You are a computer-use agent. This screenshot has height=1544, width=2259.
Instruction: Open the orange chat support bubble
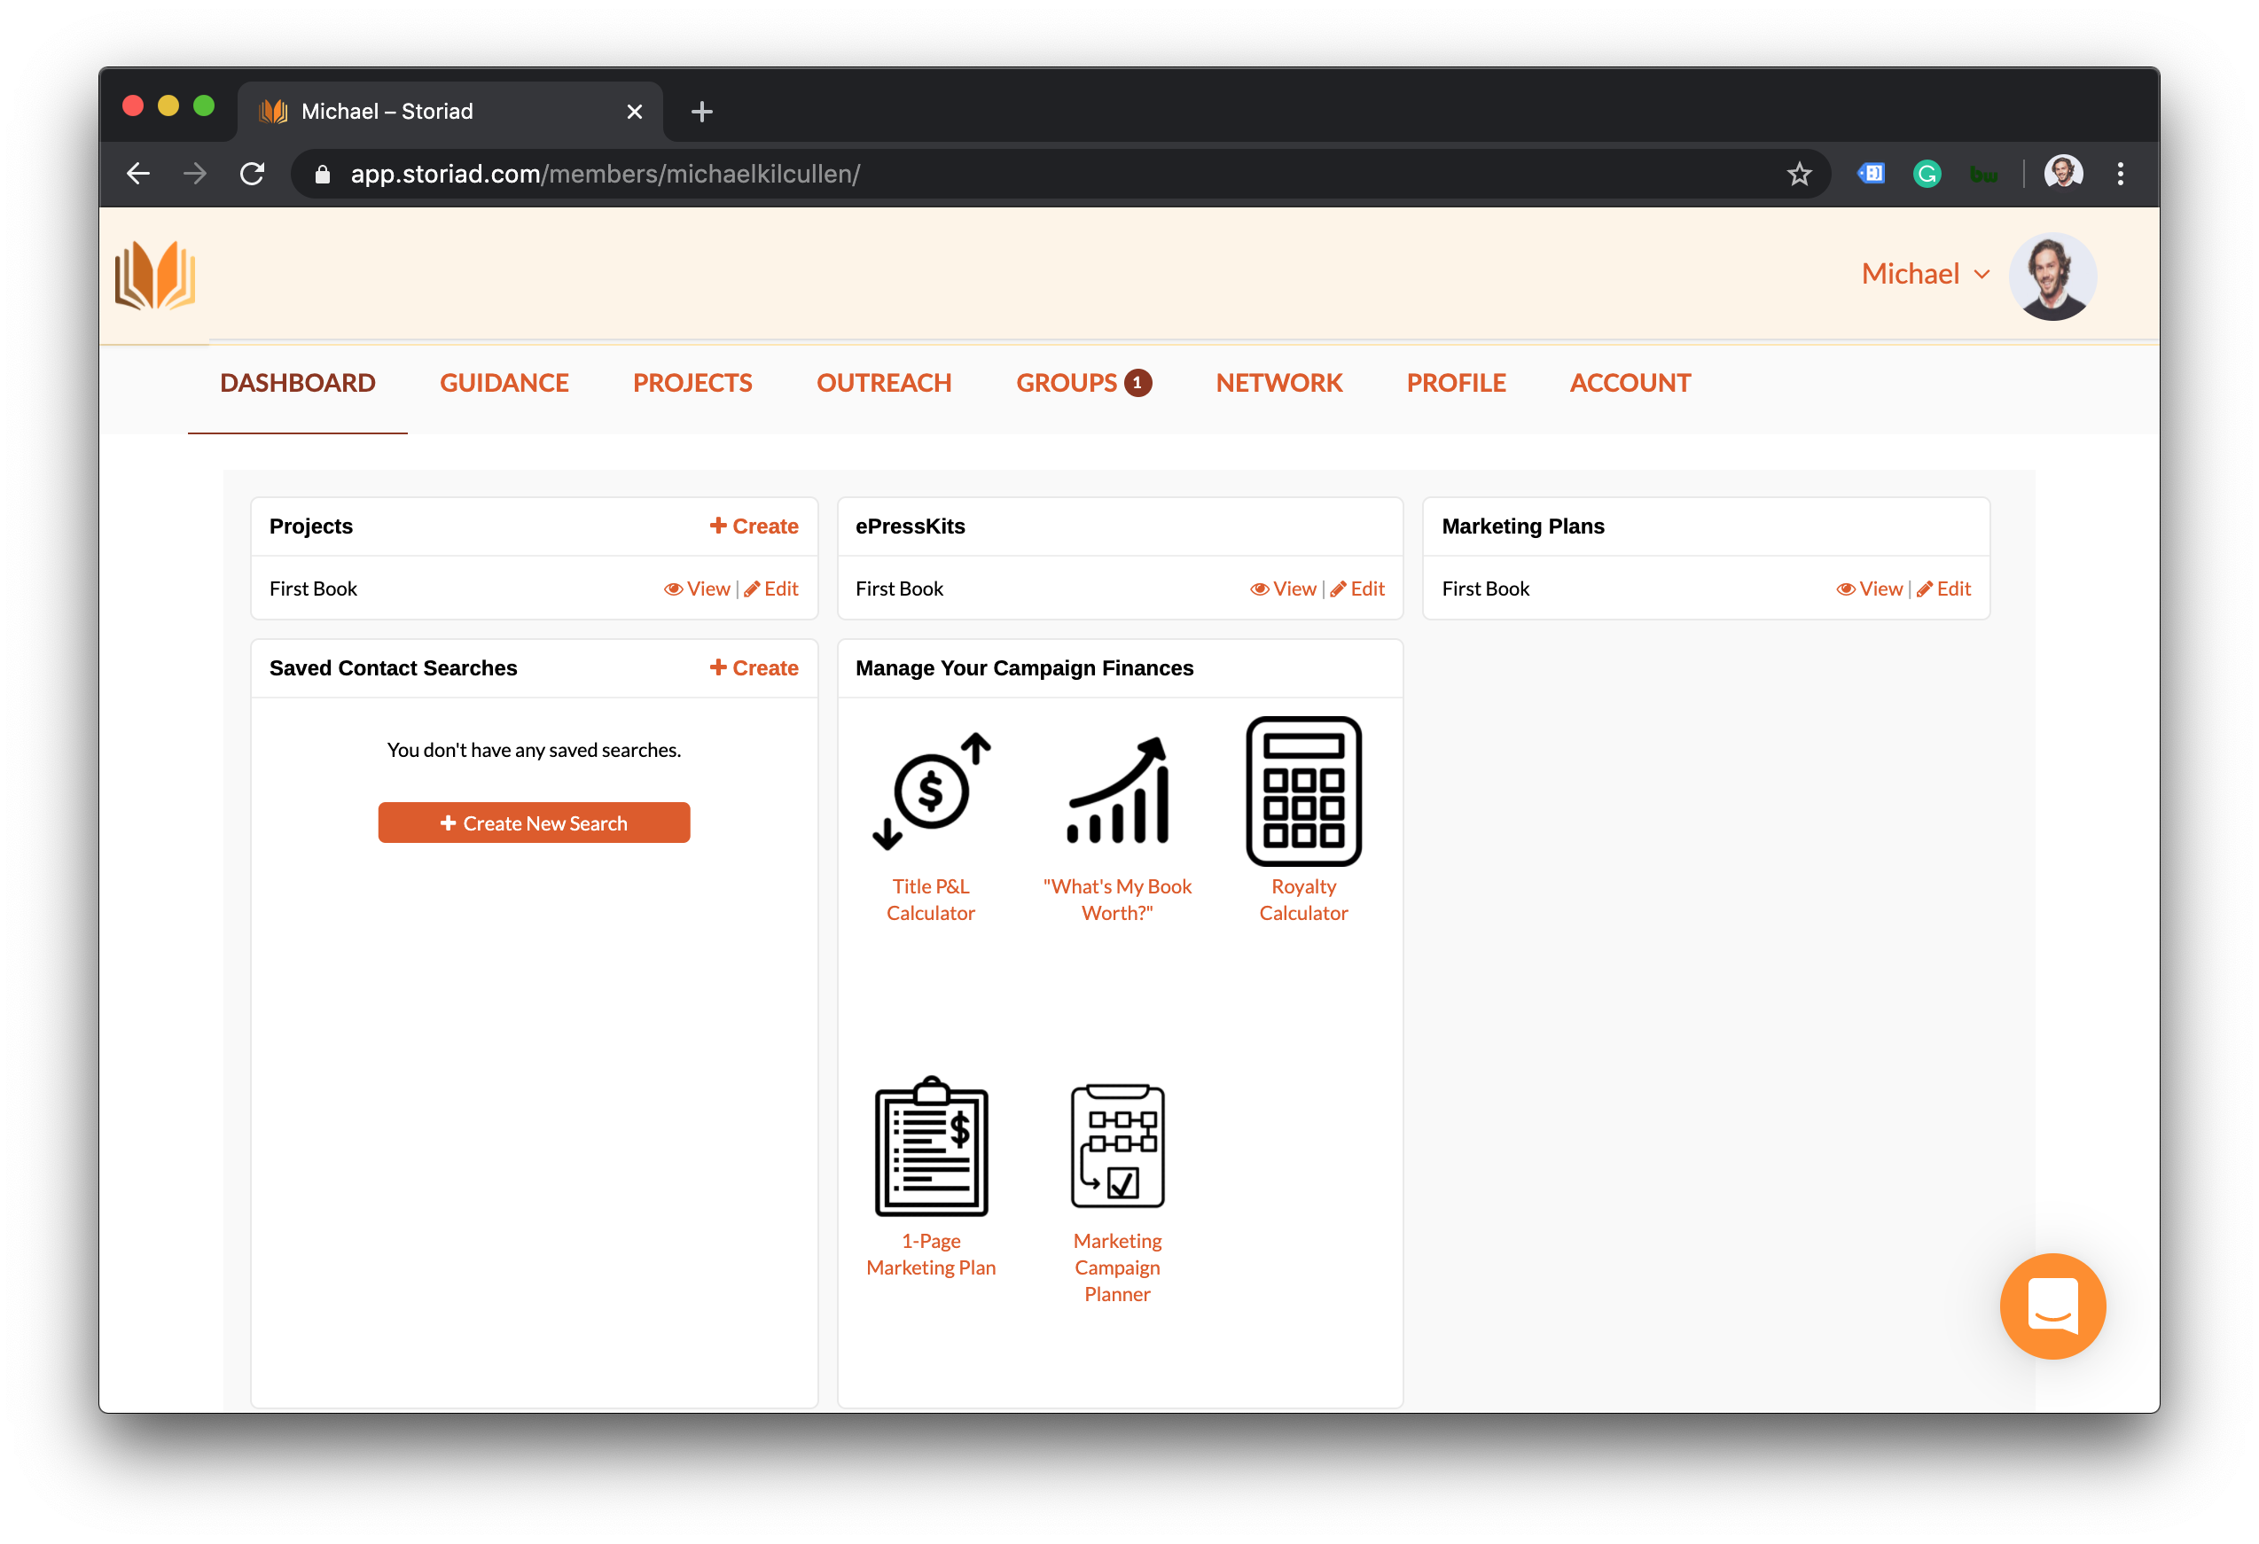click(2052, 1305)
